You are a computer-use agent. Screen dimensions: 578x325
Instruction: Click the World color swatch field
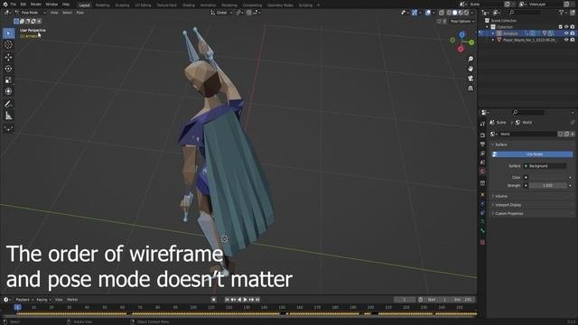[x=547, y=178]
